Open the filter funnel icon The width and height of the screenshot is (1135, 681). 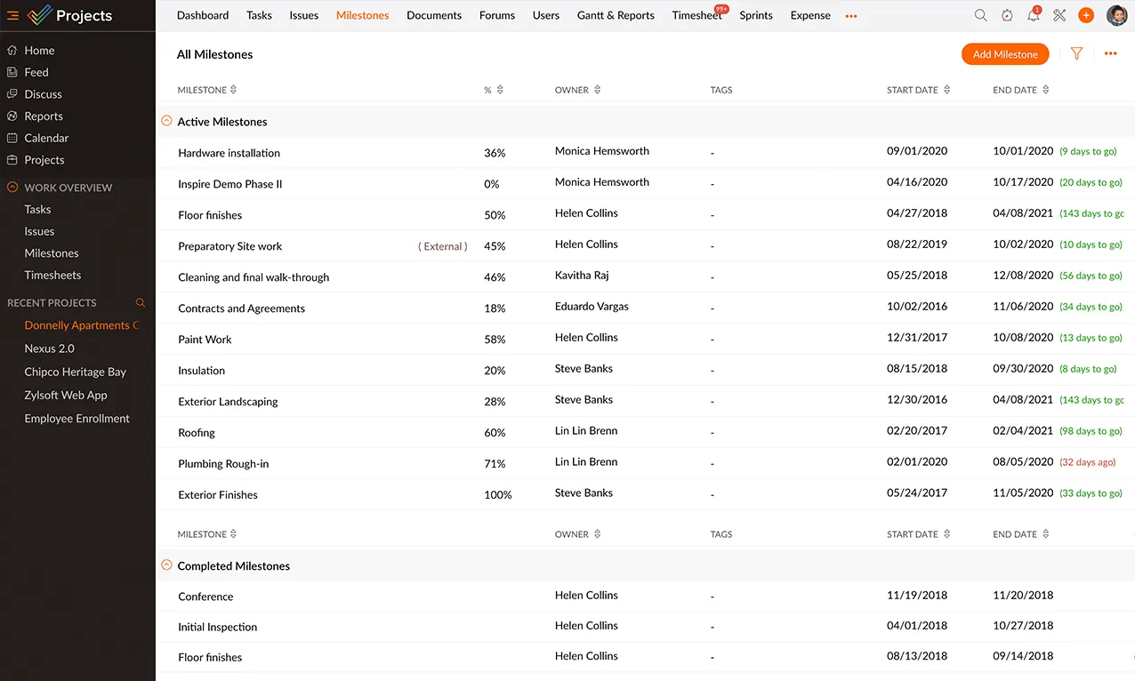[1076, 53]
